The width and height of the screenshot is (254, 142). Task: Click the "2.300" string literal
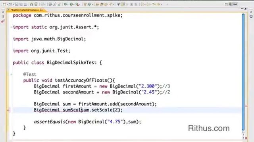click(148, 86)
